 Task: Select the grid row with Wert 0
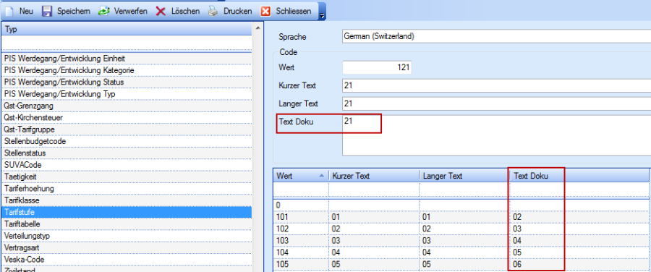click(461, 205)
